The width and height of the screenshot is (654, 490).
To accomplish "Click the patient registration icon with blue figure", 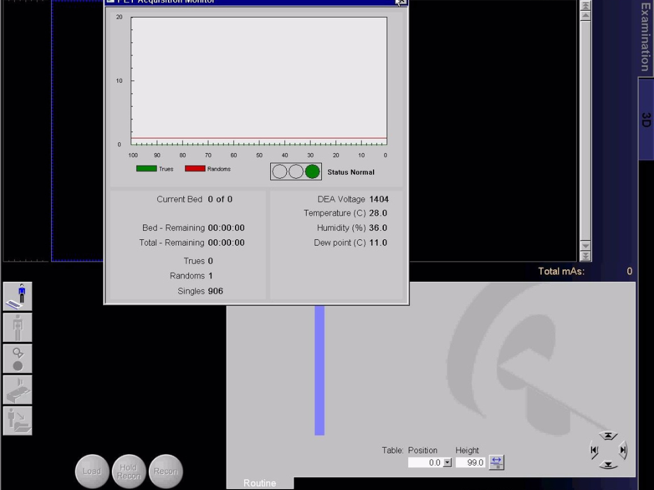I will pyautogui.click(x=17, y=296).
